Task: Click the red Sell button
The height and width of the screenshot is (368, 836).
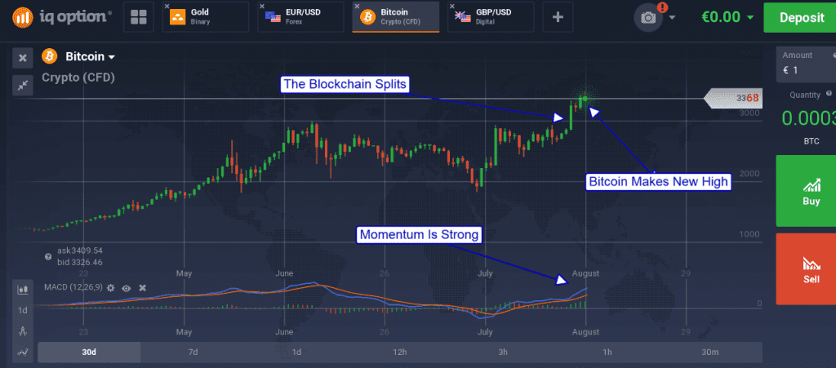Action: click(806, 269)
